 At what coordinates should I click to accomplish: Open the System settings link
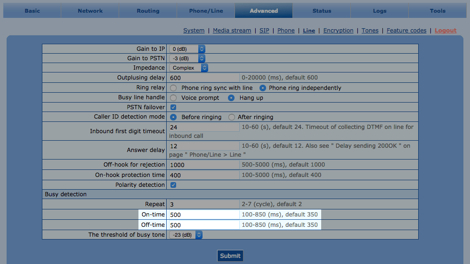pos(194,31)
